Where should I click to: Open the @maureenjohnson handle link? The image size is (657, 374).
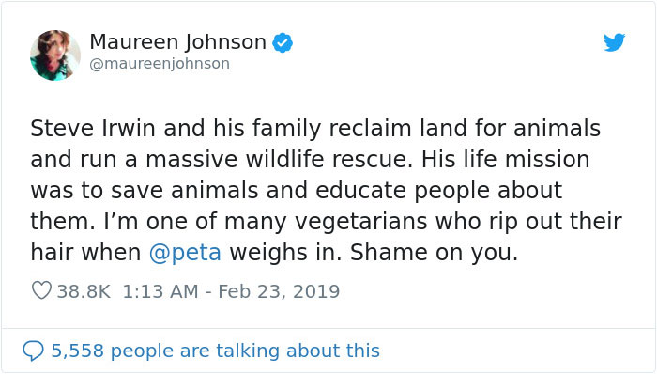(160, 64)
